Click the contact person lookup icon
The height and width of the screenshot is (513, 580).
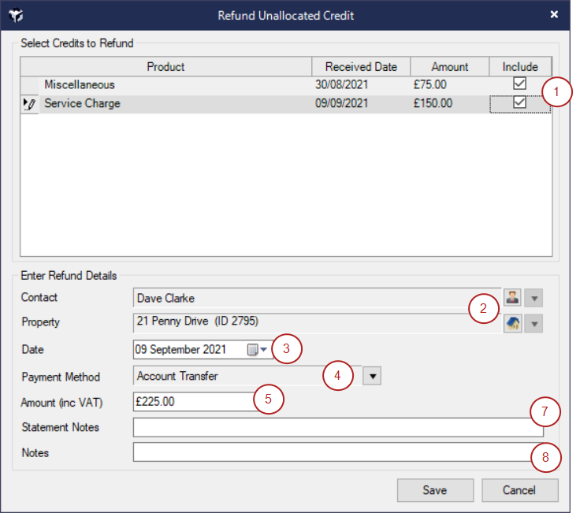(512, 298)
